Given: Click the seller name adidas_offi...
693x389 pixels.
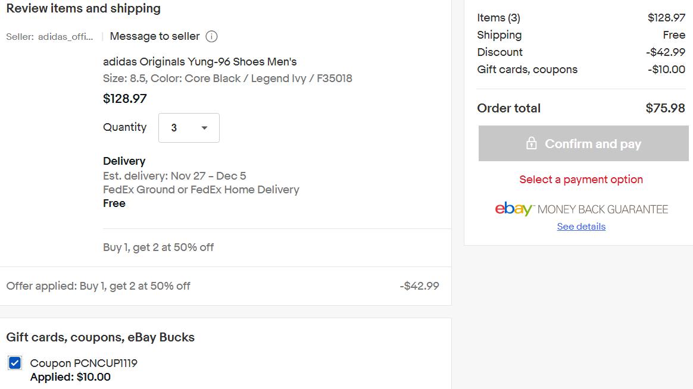Looking at the screenshot, I should 65,37.
